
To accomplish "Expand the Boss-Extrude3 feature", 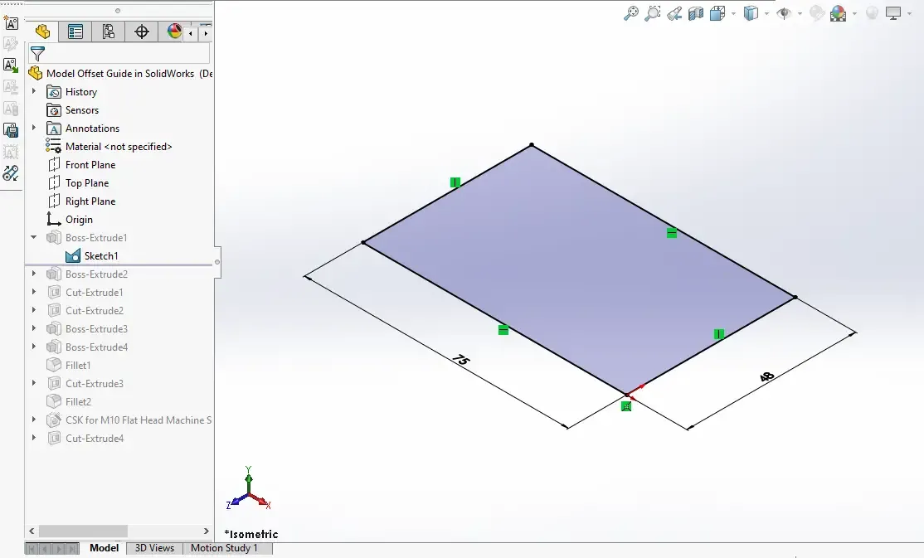I will tap(33, 329).
